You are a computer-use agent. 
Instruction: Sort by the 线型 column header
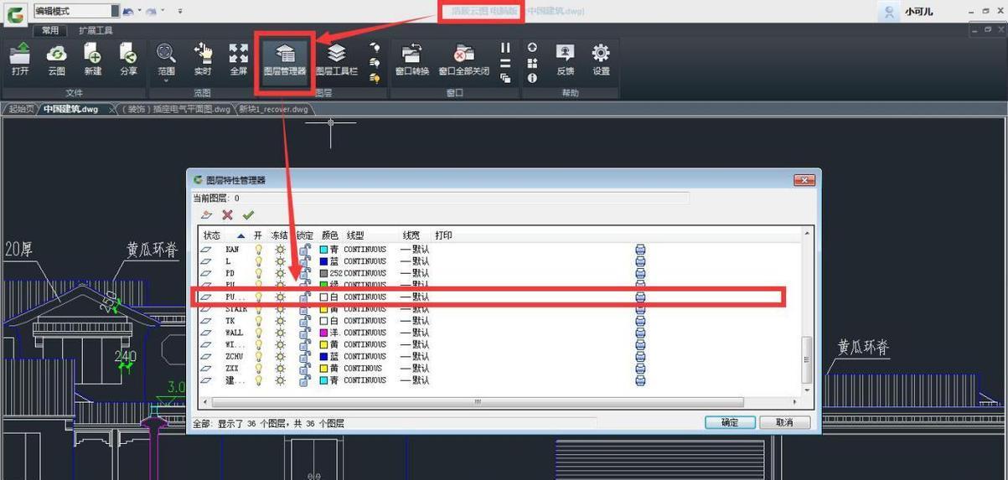coord(356,235)
